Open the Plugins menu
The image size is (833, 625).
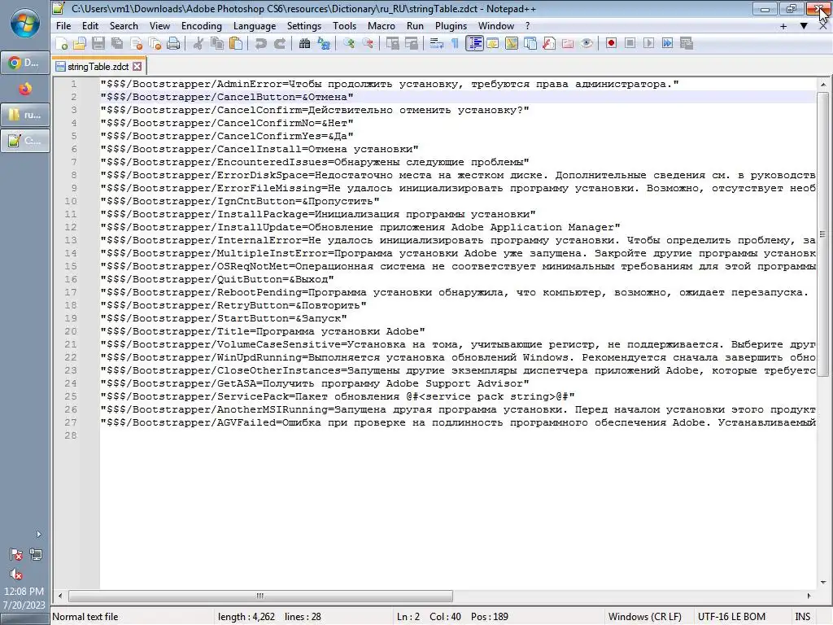451,26
